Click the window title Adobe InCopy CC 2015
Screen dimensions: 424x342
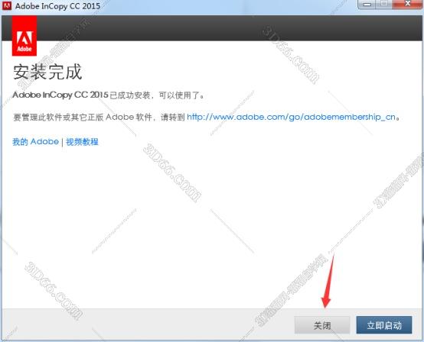click(x=57, y=6)
